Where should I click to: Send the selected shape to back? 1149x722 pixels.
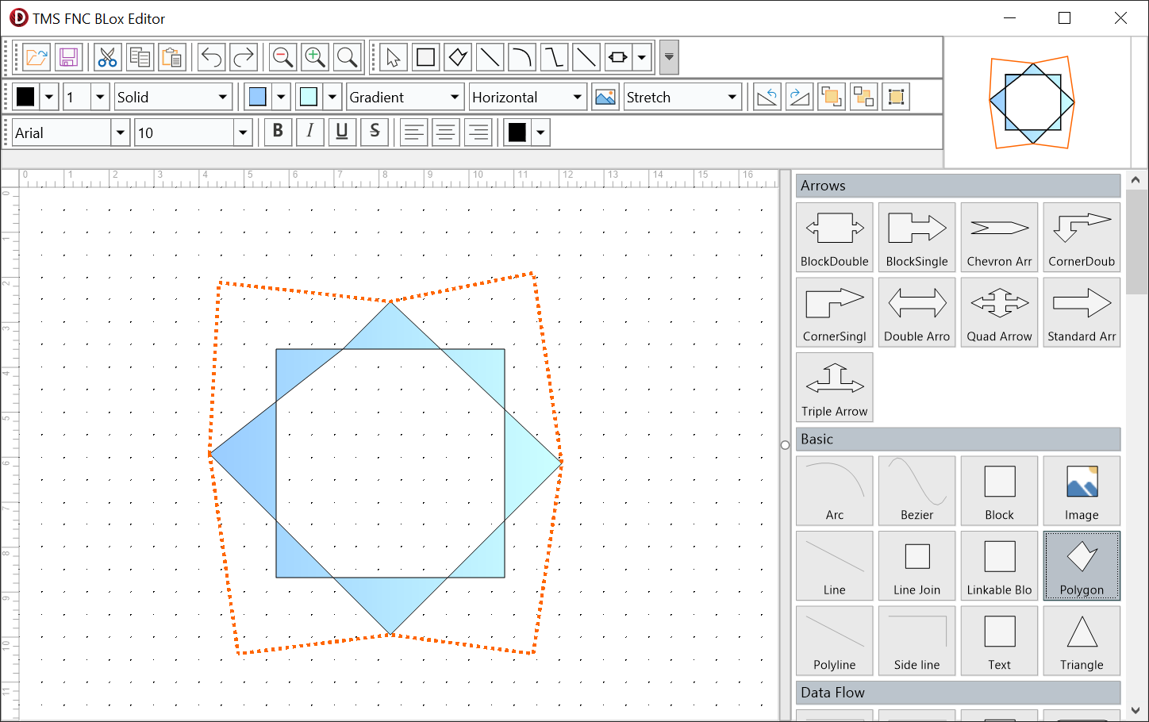click(863, 97)
